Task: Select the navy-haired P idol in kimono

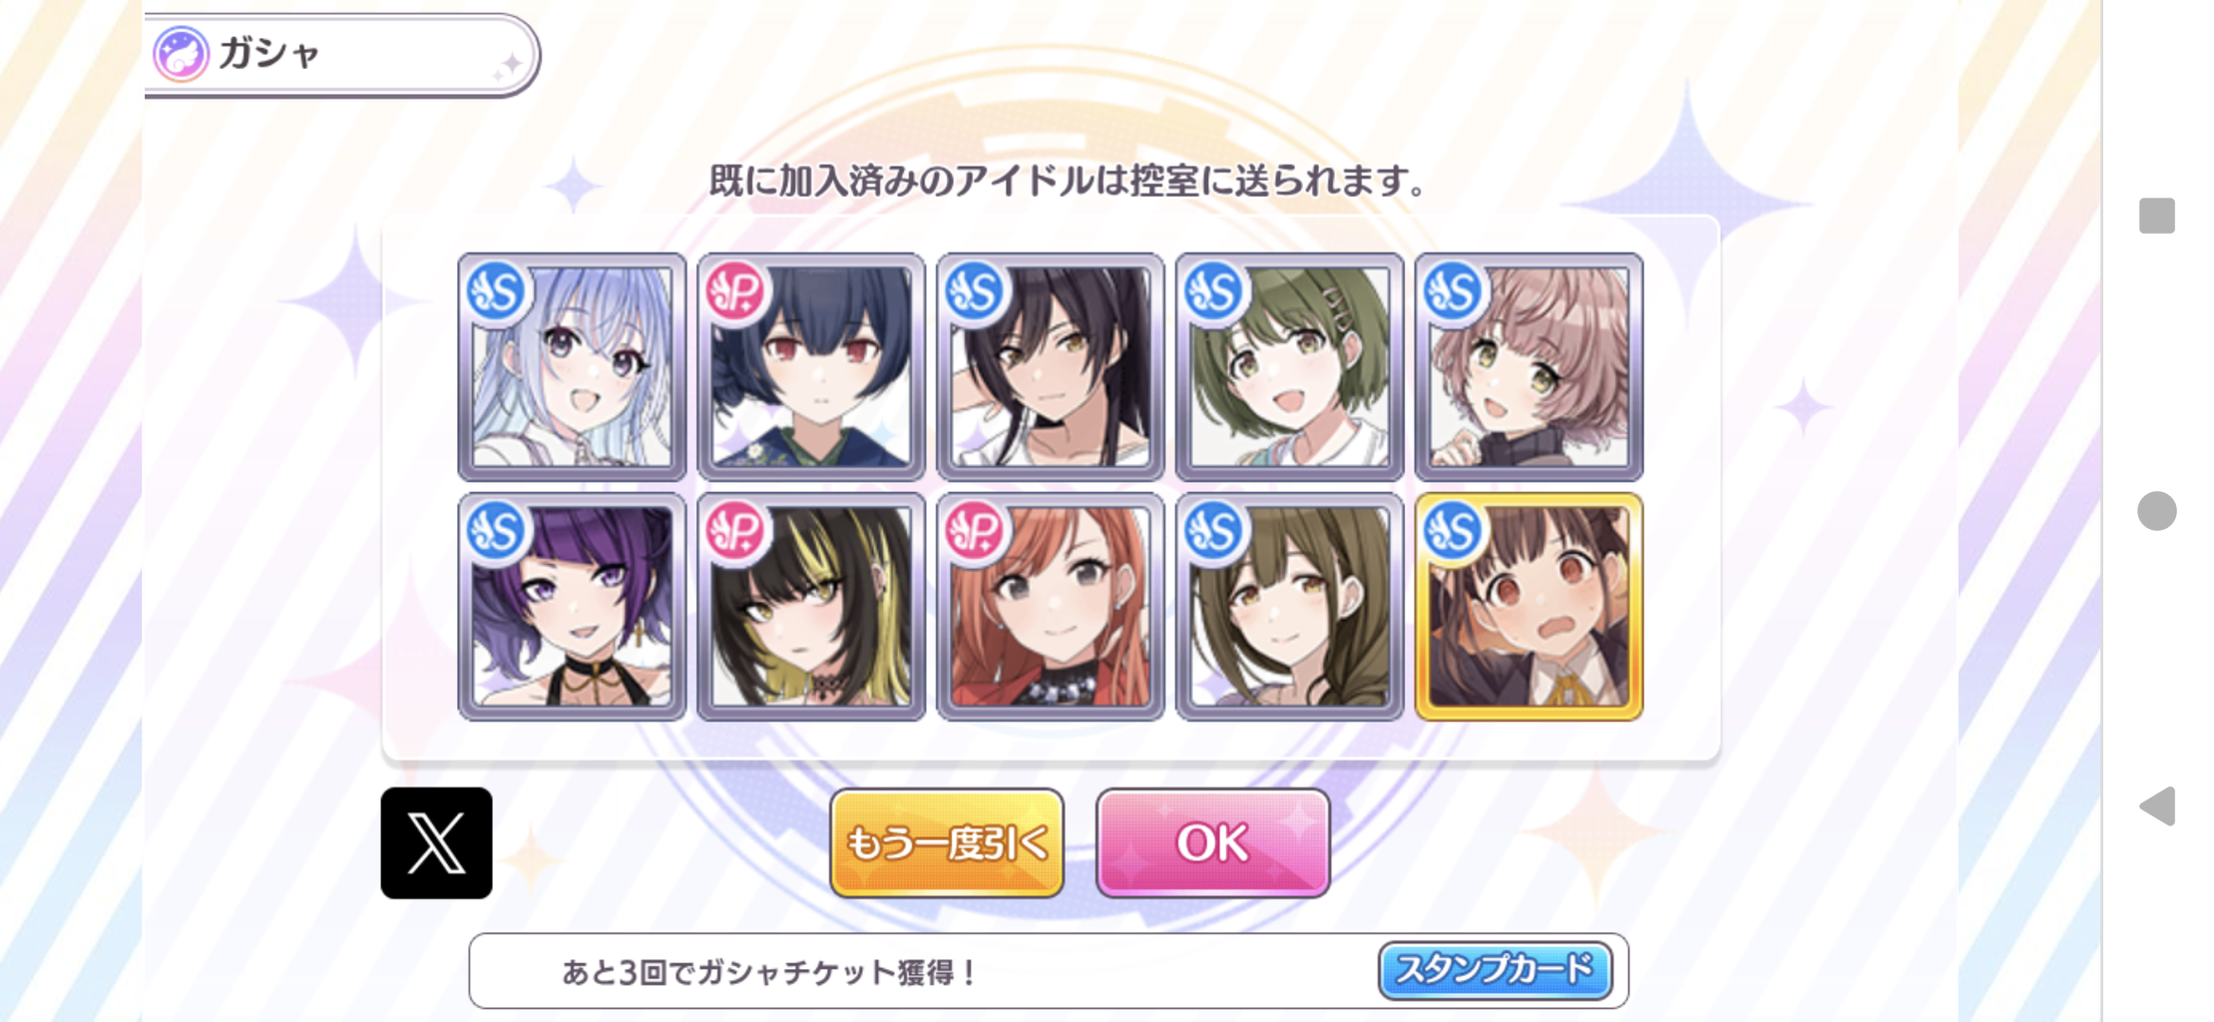Action: [811, 366]
